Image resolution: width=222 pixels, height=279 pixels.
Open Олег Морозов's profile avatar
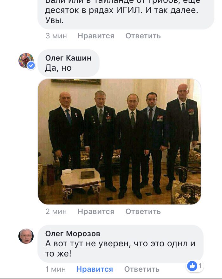pos(26,236)
